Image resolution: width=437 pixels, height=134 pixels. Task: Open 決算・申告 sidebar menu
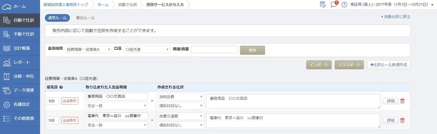pyautogui.click(x=20, y=76)
